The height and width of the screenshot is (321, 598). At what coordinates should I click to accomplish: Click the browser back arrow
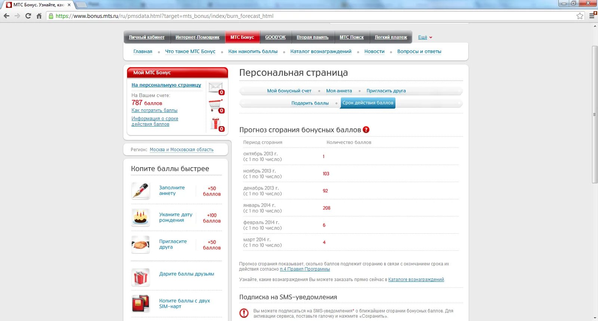6,16
